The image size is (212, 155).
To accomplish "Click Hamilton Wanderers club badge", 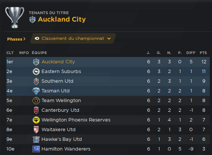I will click(36, 149).
